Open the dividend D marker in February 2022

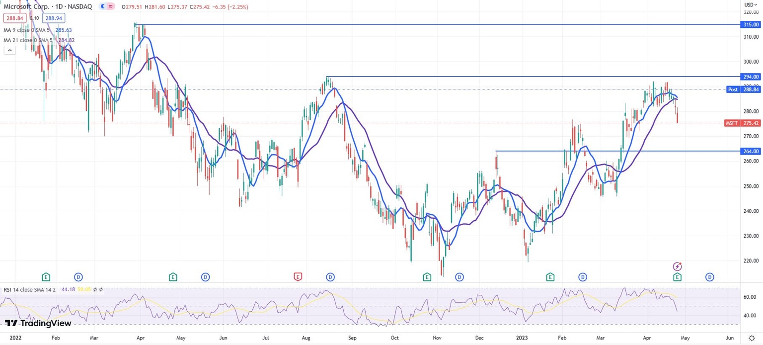point(78,276)
